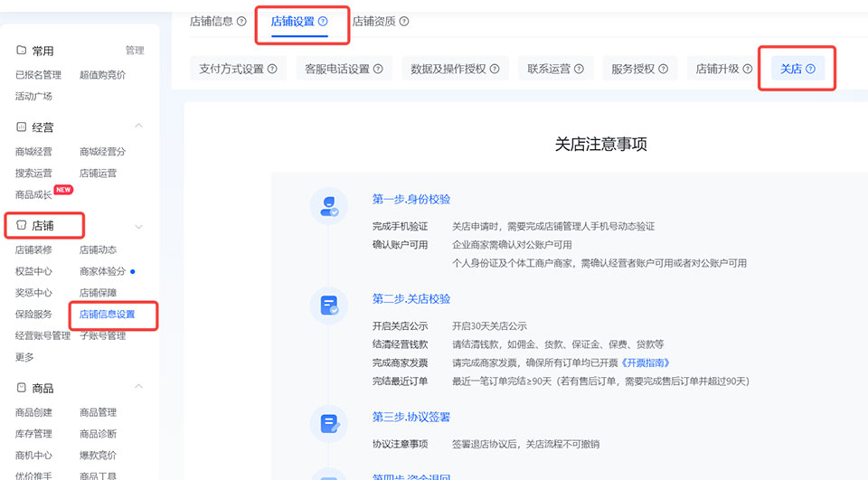Click question mark icon beside 店铺资质
The width and height of the screenshot is (868, 480).
[404, 22]
